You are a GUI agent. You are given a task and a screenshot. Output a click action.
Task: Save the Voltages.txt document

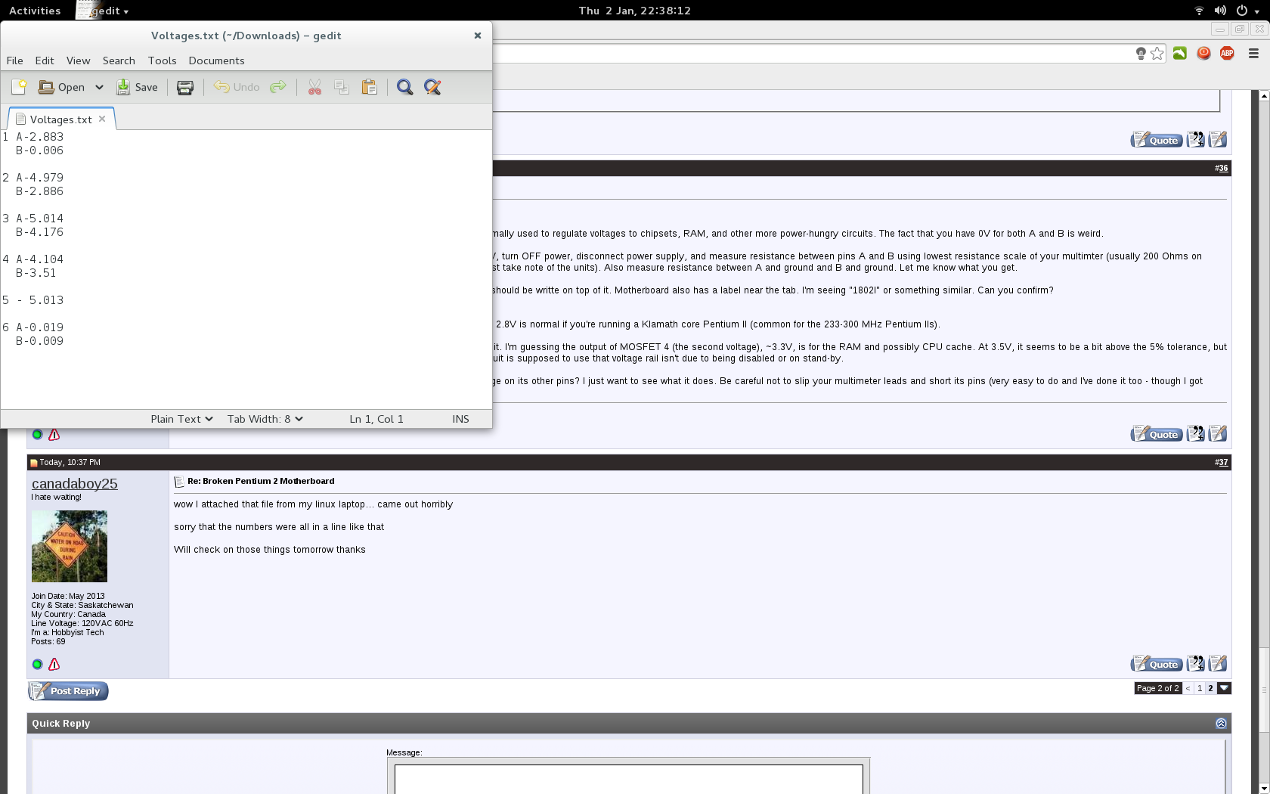click(137, 87)
